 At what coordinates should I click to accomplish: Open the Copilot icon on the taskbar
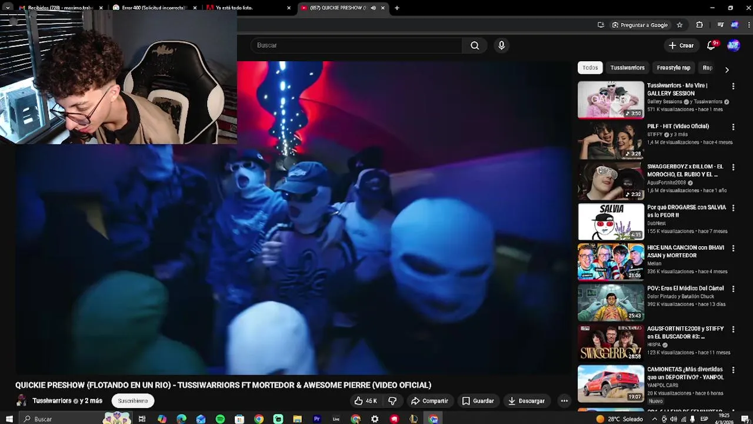(162, 419)
